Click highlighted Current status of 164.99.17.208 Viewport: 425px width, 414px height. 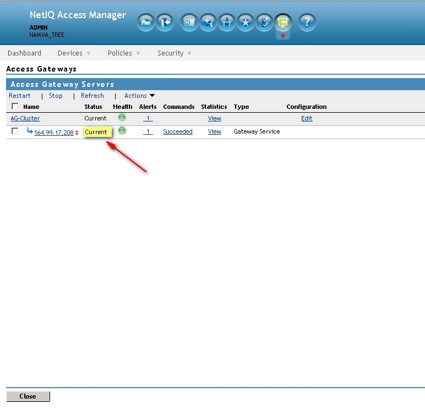click(97, 132)
